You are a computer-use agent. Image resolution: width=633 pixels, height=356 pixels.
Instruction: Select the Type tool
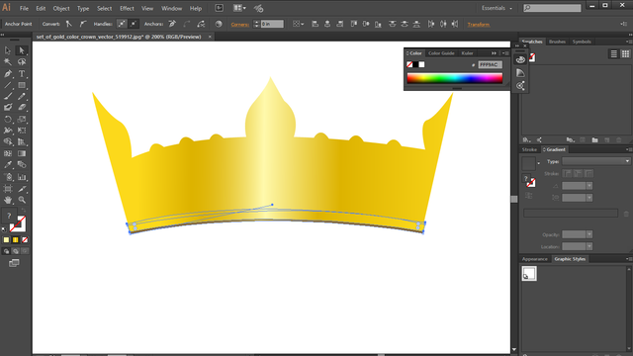(x=22, y=74)
